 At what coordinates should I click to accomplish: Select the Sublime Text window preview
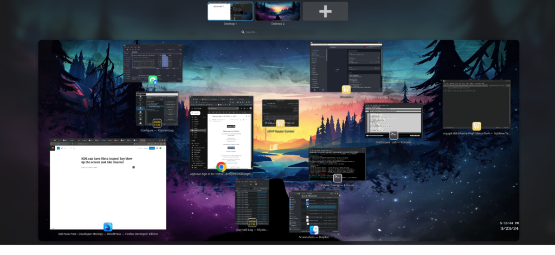476,103
